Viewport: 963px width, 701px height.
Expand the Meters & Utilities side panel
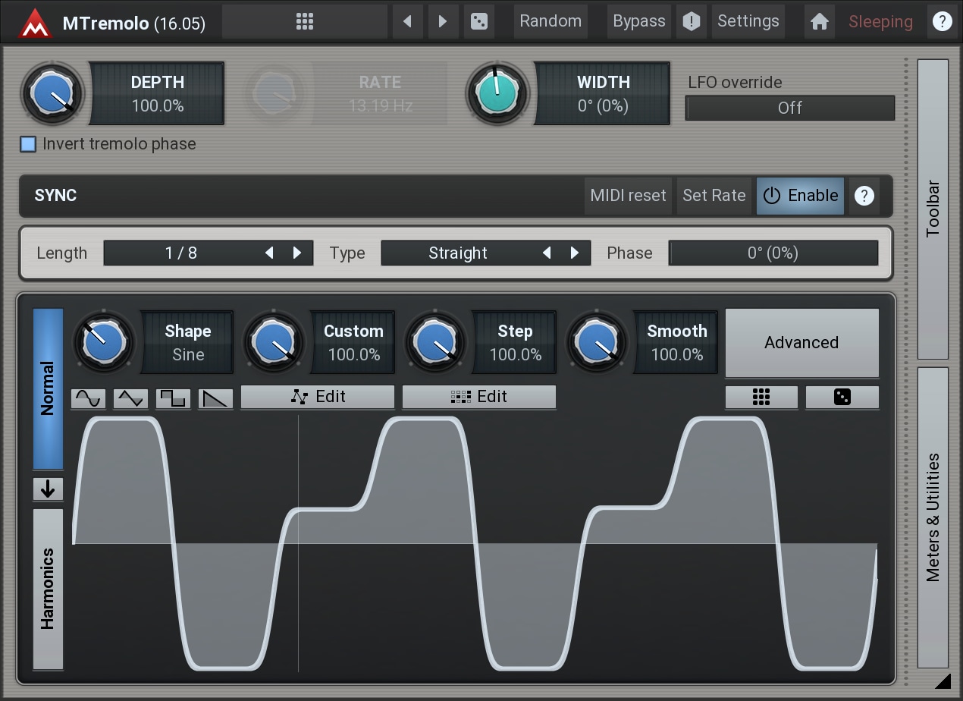(x=933, y=517)
